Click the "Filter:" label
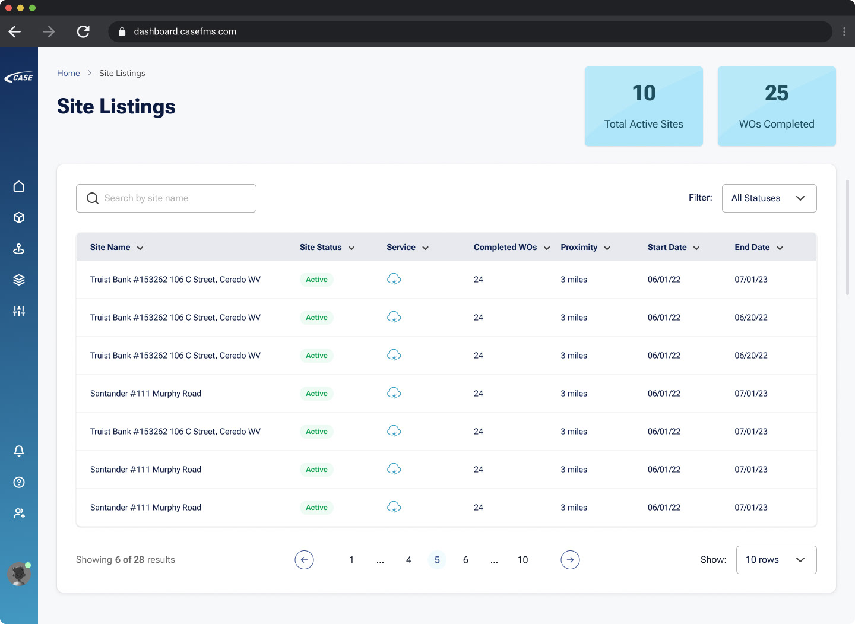The width and height of the screenshot is (855, 624). (x=701, y=198)
